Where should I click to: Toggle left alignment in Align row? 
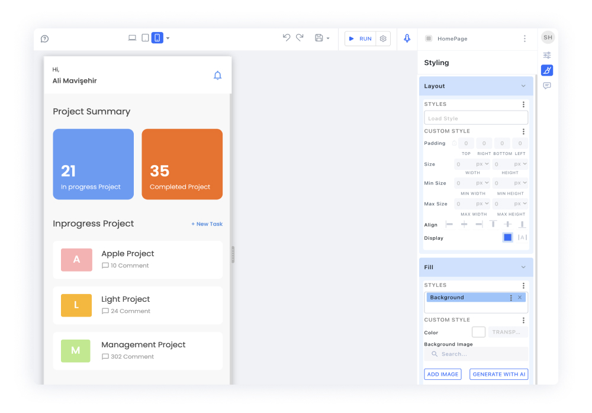449,224
